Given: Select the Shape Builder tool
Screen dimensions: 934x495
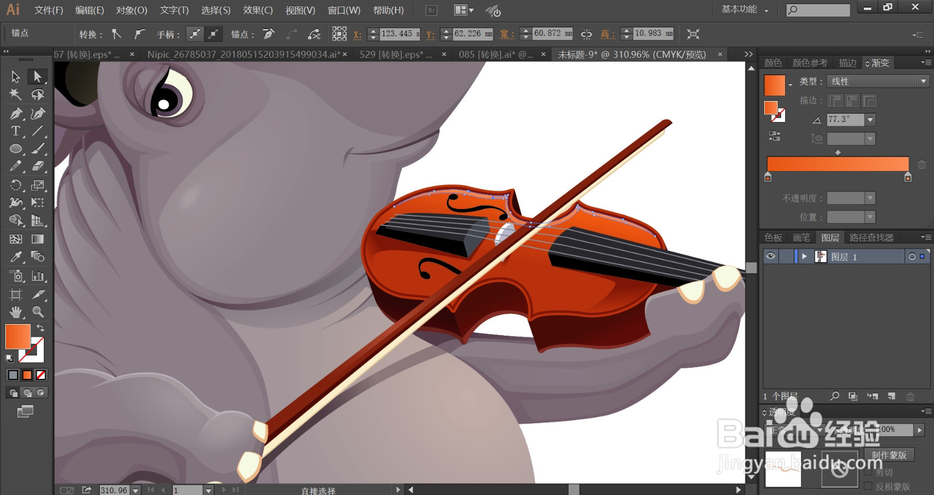Looking at the screenshot, I should 16,221.
